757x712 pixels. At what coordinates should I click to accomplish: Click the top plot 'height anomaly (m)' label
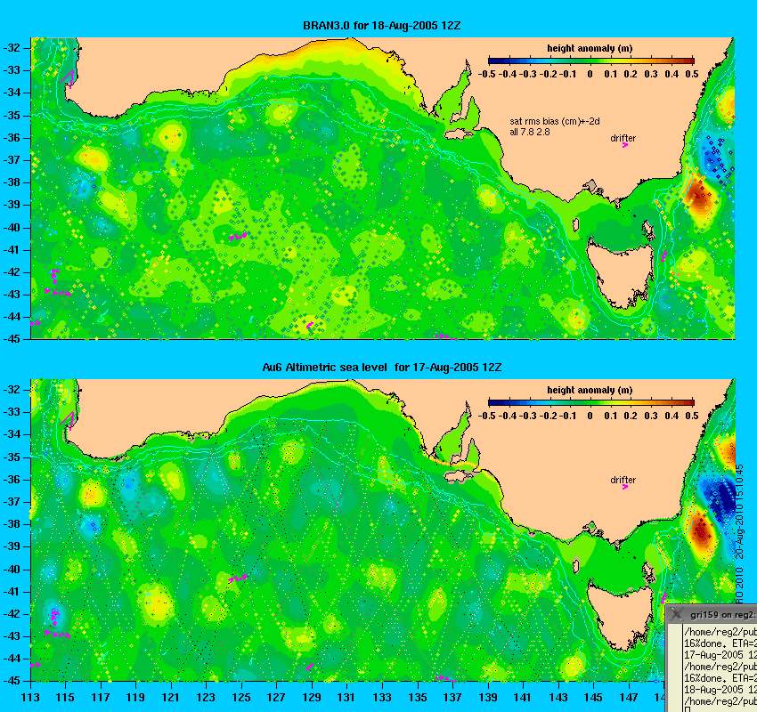pos(590,48)
